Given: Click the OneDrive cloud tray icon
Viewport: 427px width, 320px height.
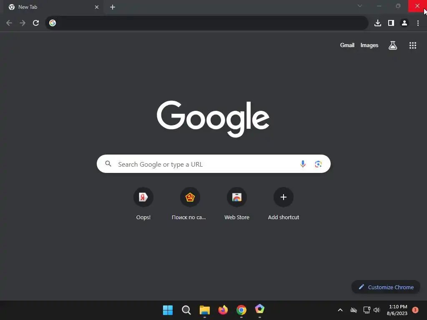Looking at the screenshot, I should pos(354,310).
